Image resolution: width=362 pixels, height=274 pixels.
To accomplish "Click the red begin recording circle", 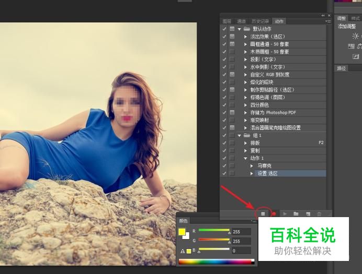I will coord(274,214).
